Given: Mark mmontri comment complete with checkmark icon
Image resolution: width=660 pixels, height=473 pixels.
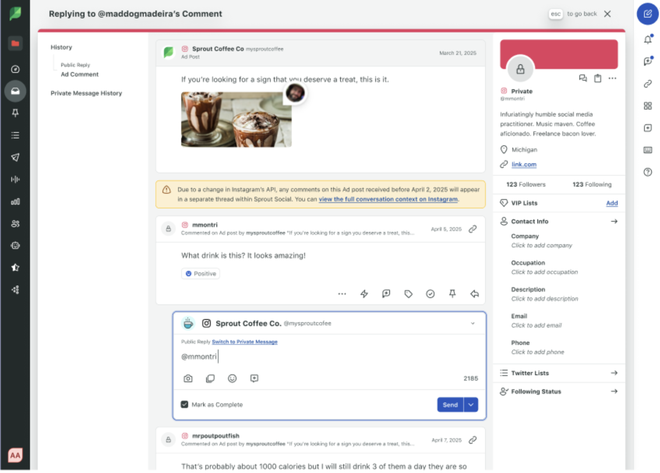Looking at the screenshot, I should [x=430, y=294].
